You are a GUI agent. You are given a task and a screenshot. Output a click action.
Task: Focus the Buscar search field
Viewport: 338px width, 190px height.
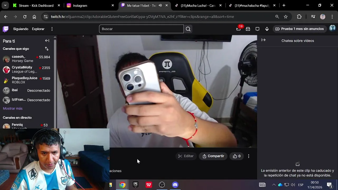click(141, 29)
